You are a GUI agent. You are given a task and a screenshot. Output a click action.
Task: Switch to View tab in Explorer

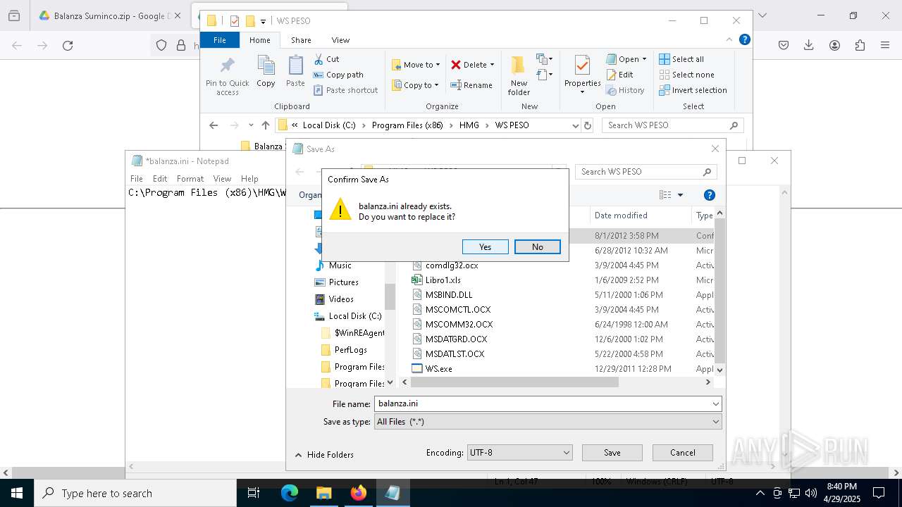coord(340,40)
